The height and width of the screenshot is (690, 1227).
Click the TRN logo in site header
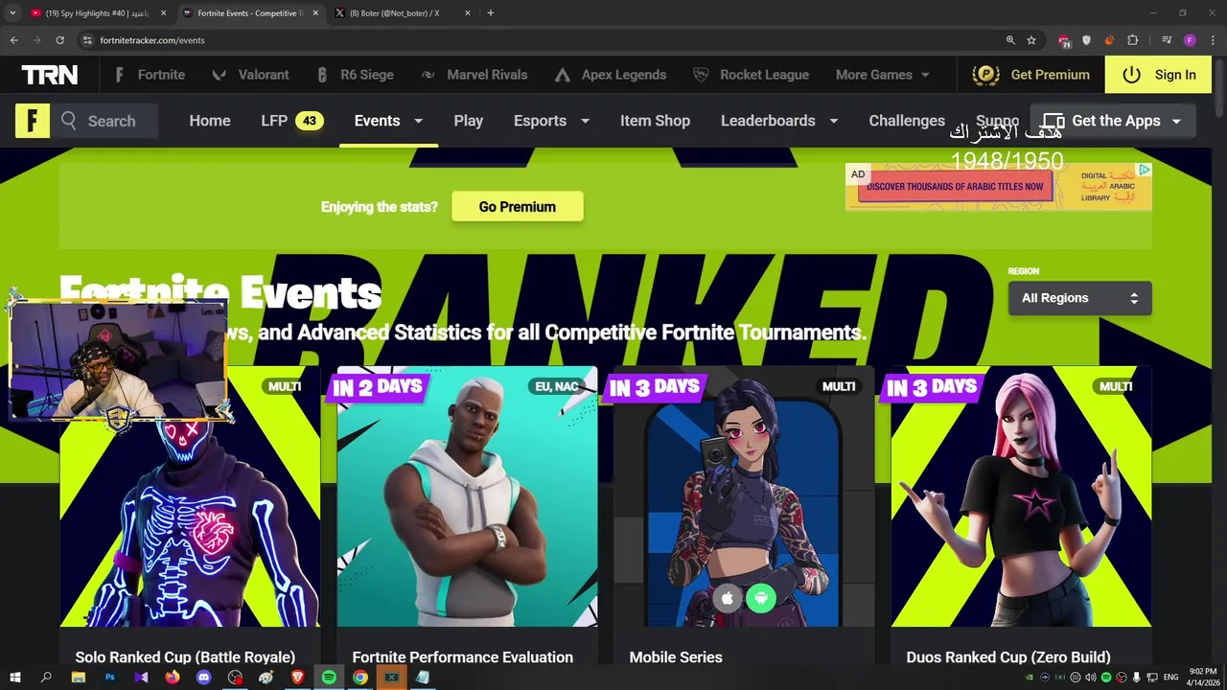[50, 75]
